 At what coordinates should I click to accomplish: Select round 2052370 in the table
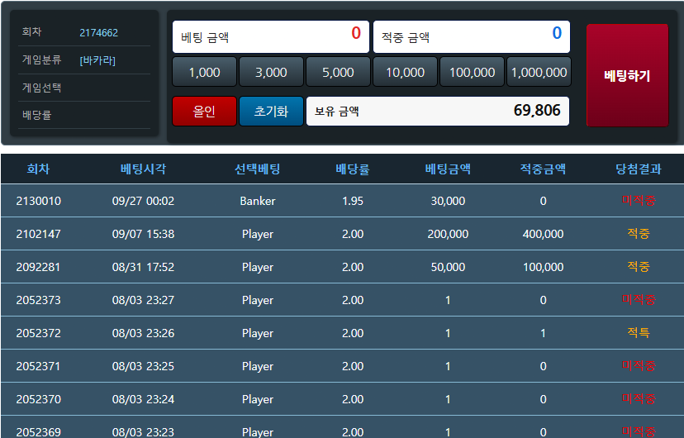pos(38,399)
